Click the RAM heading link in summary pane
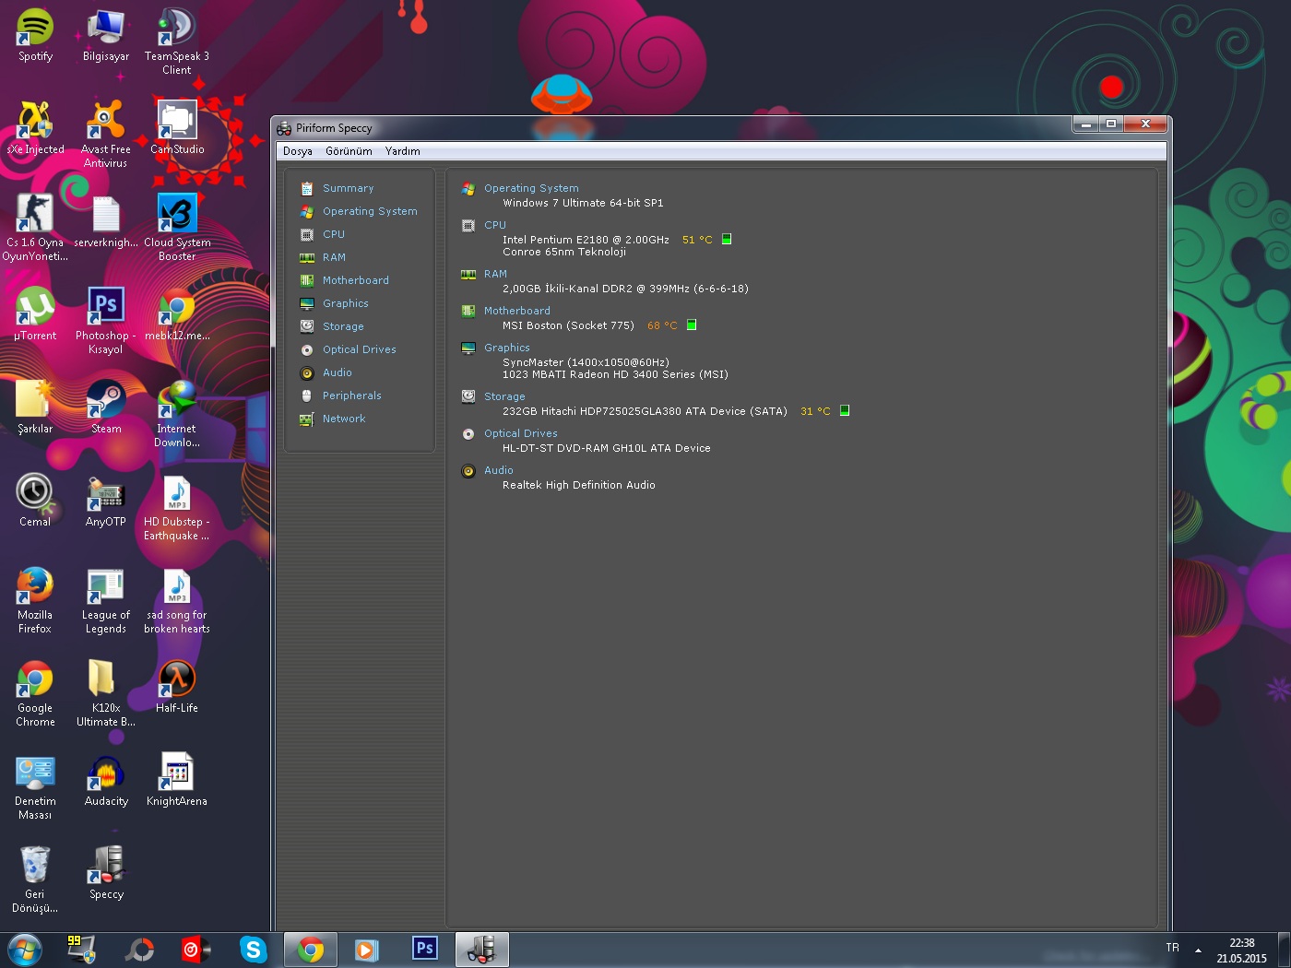This screenshot has height=968, width=1291. (x=495, y=274)
